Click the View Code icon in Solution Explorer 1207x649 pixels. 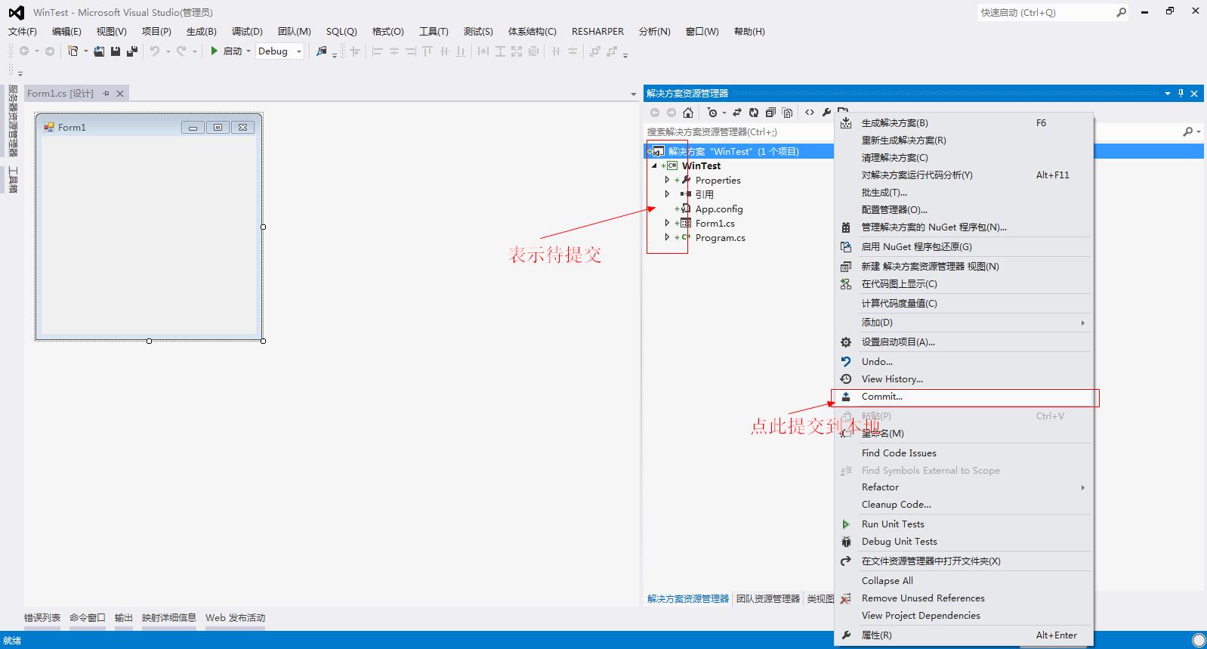click(x=810, y=113)
